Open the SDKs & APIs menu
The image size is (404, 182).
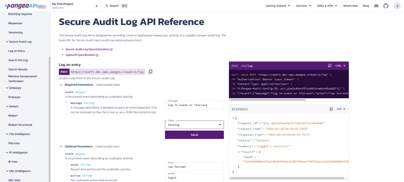pos(327,6)
